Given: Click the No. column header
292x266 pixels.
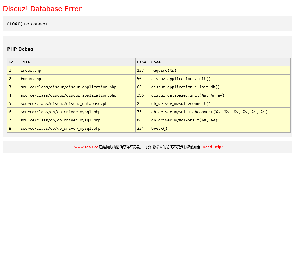Looking at the screenshot, I should click(12, 62).
